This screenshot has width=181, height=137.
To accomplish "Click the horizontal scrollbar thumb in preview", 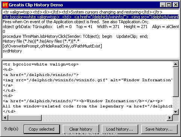I will click(x=25, y=118).
